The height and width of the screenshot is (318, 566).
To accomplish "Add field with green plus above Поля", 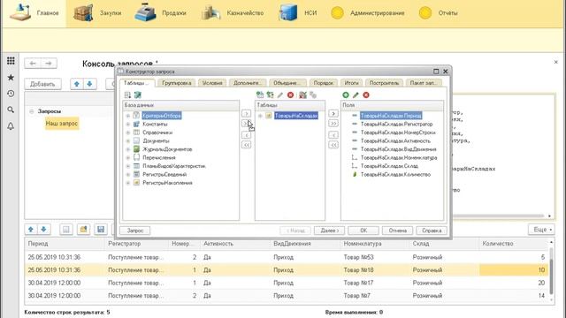I will pyautogui.click(x=346, y=95).
